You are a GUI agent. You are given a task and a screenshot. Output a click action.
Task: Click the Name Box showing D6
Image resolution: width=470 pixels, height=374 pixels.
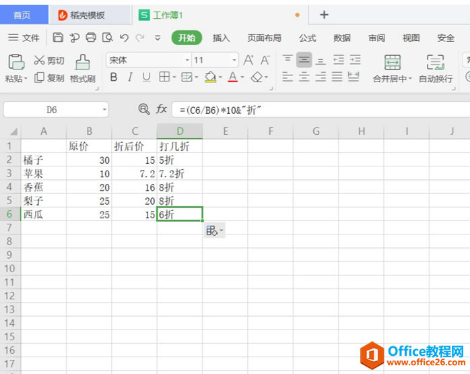pos(52,110)
